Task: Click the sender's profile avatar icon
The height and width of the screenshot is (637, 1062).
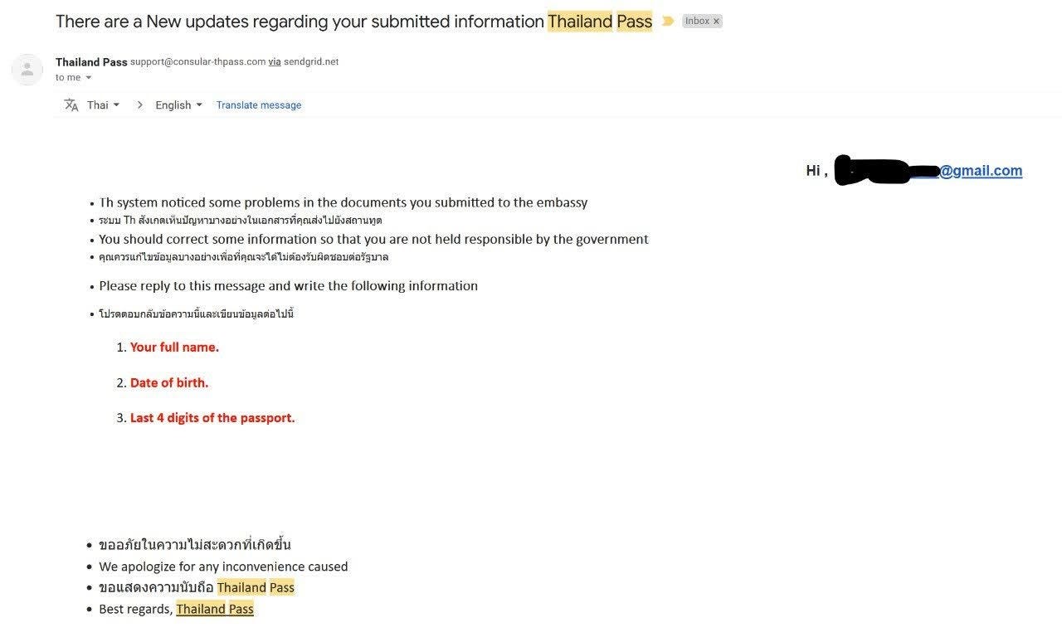Action: [x=27, y=70]
